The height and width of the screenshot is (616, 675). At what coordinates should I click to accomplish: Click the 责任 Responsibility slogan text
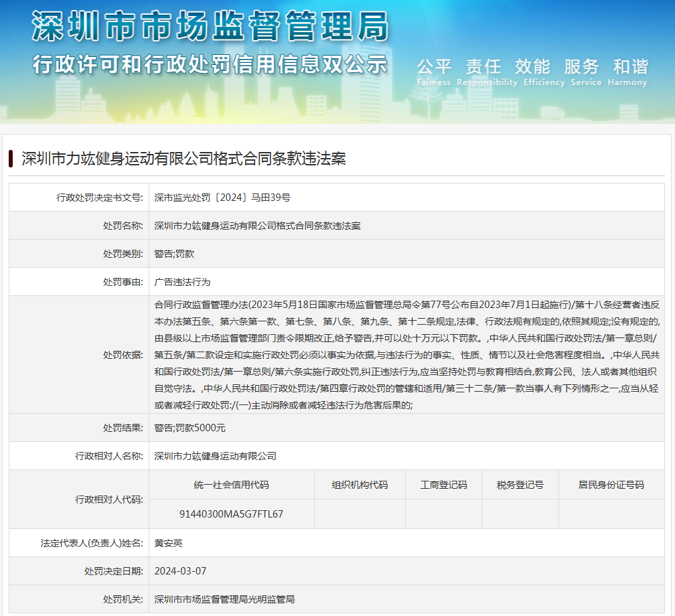487,72
